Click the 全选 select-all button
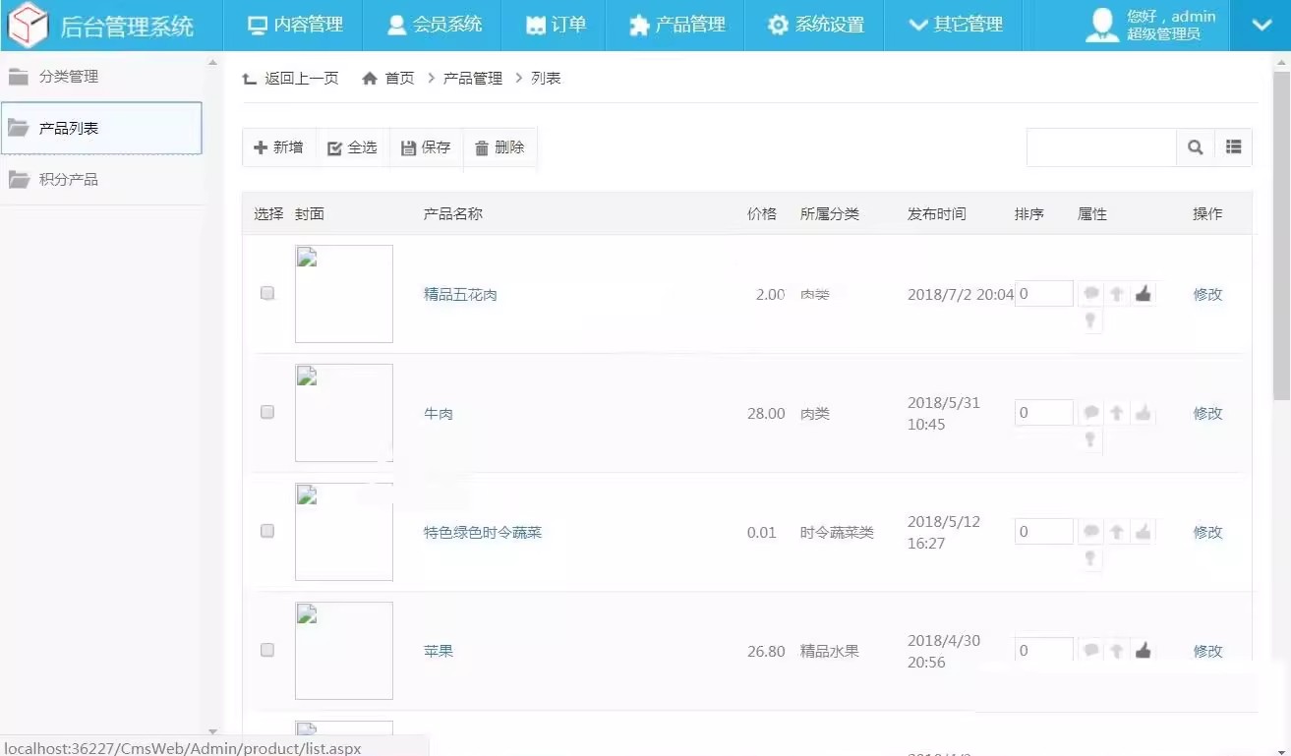1291x756 pixels. (x=352, y=147)
